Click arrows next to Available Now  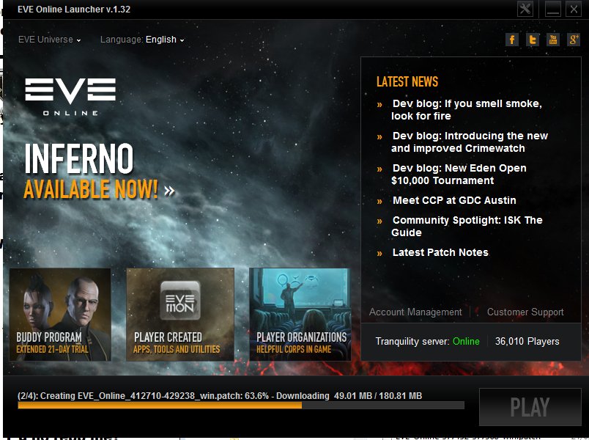click(169, 191)
